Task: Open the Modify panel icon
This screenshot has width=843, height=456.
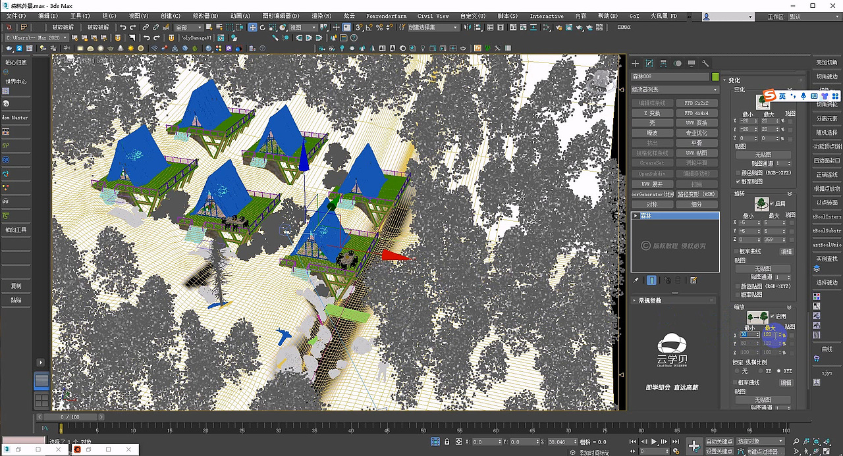Action: (x=649, y=64)
